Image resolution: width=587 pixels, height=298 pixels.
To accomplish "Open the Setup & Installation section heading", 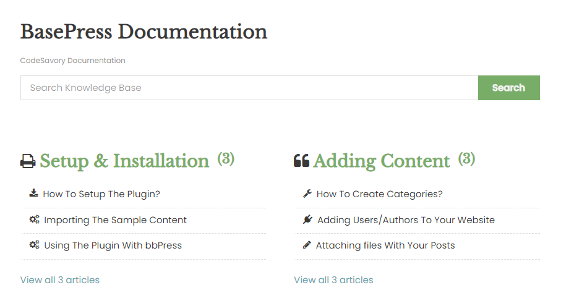I will click(124, 161).
